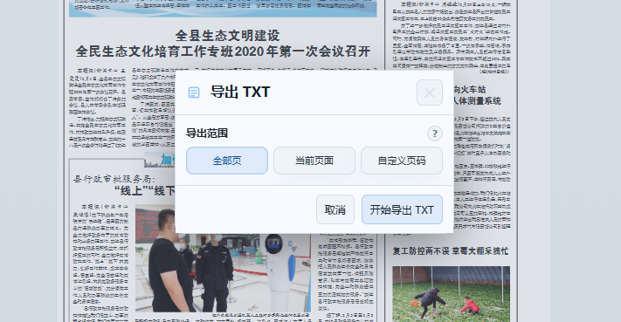Click the headline 全县生态文明建设
Viewport: 621px width, 322px height.
[x=227, y=36]
